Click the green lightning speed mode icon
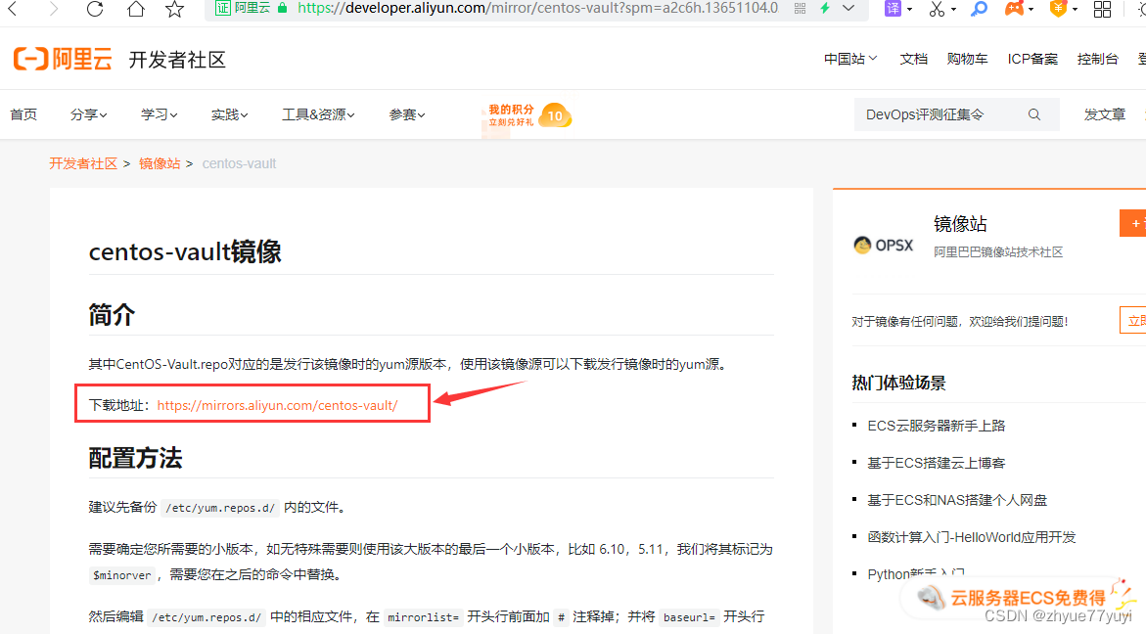The width and height of the screenshot is (1146, 634). [x=825, y=8]
